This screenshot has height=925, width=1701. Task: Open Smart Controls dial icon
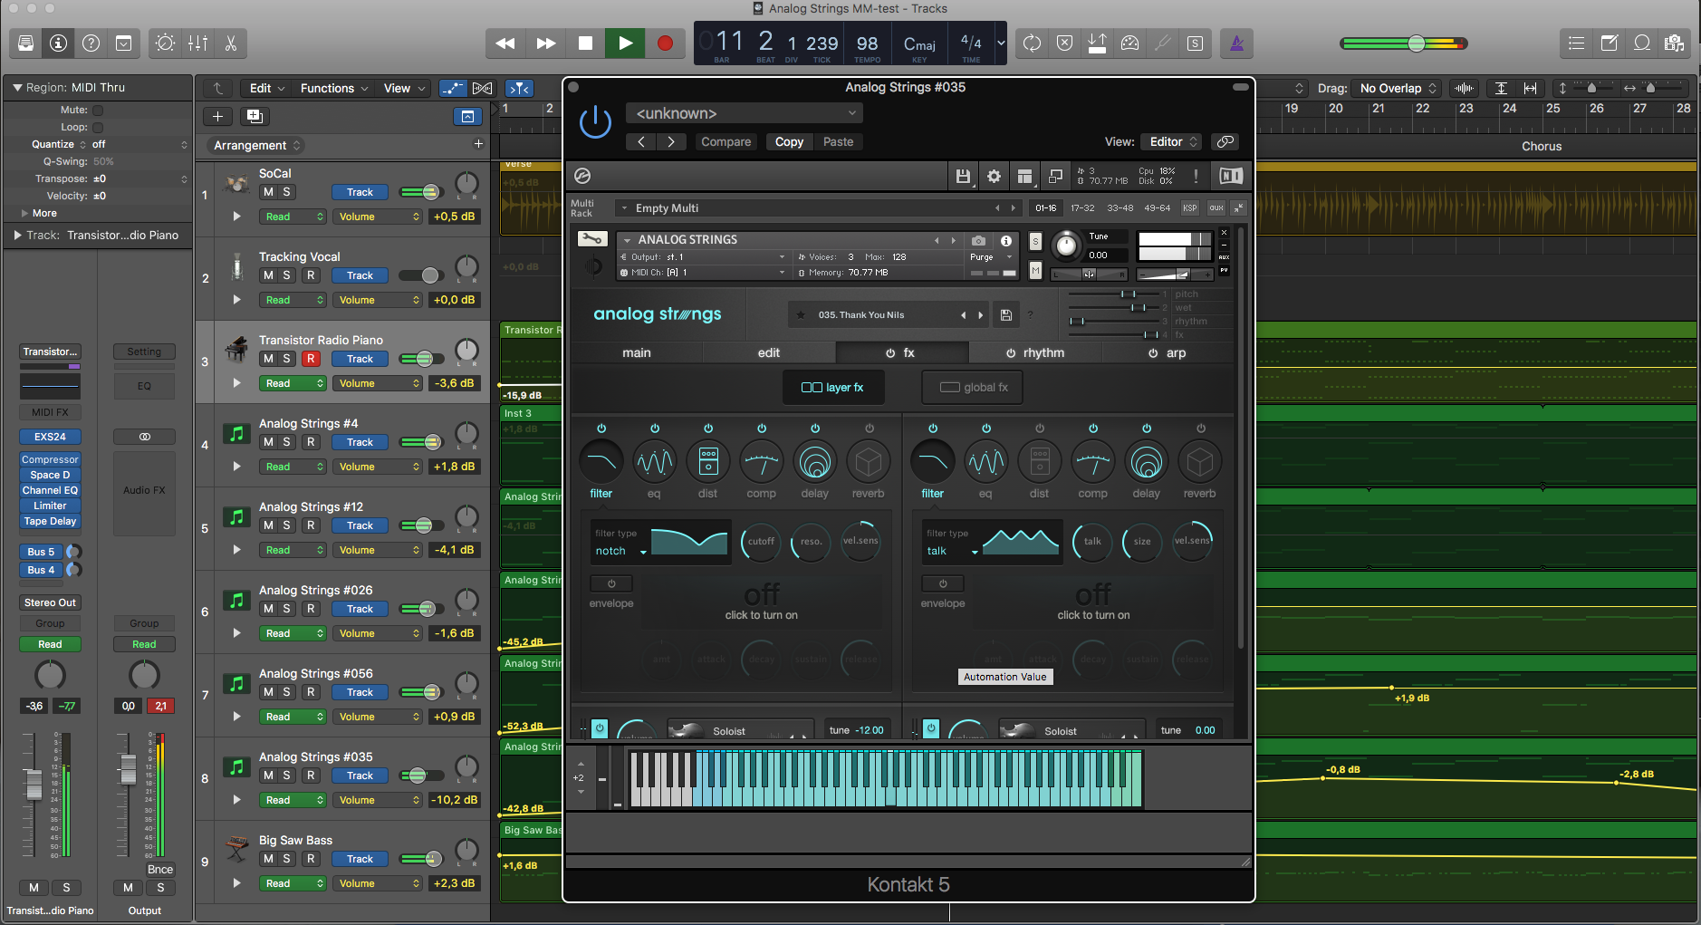coord(165,43)
